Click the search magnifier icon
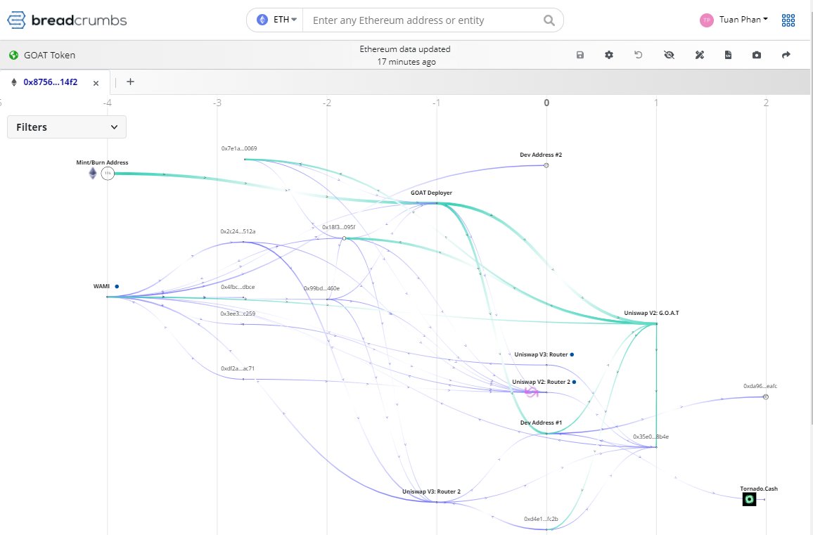This screenshot has height=535, width=813. (x=549, y=20)
